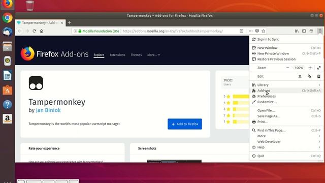Open Rhythmbox from the dock

pos(8,61)
